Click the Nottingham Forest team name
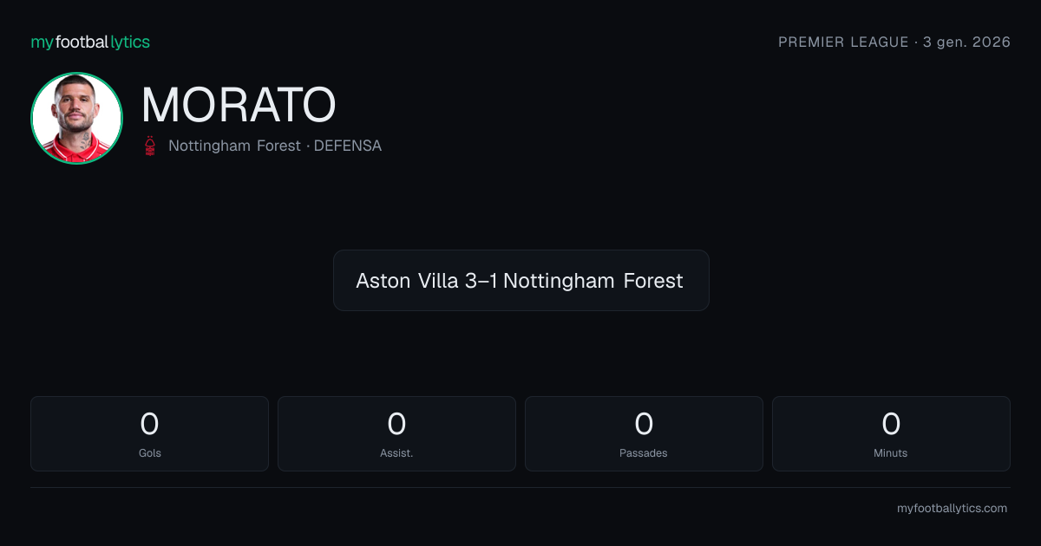The height and width of the screenshot is (546, 1041). point(234,146)
